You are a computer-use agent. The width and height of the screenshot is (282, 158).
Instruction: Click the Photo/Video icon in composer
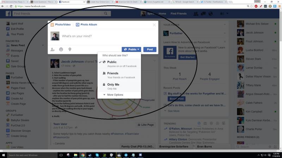pyautogui.click(x=52, y=25)
